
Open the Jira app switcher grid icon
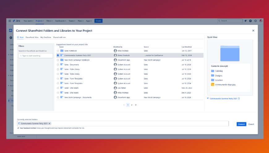click(10, 21)
